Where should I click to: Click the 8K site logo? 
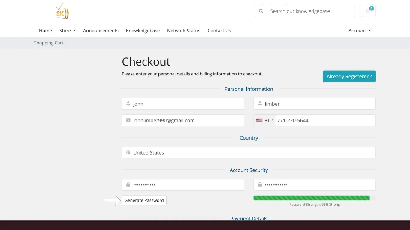coord(62,11)
